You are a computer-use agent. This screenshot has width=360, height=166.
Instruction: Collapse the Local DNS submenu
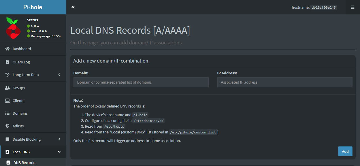[x=59, y=152]
